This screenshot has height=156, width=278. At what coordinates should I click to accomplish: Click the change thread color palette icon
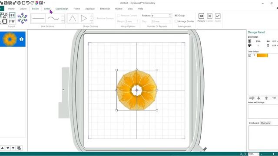(252, 98)
